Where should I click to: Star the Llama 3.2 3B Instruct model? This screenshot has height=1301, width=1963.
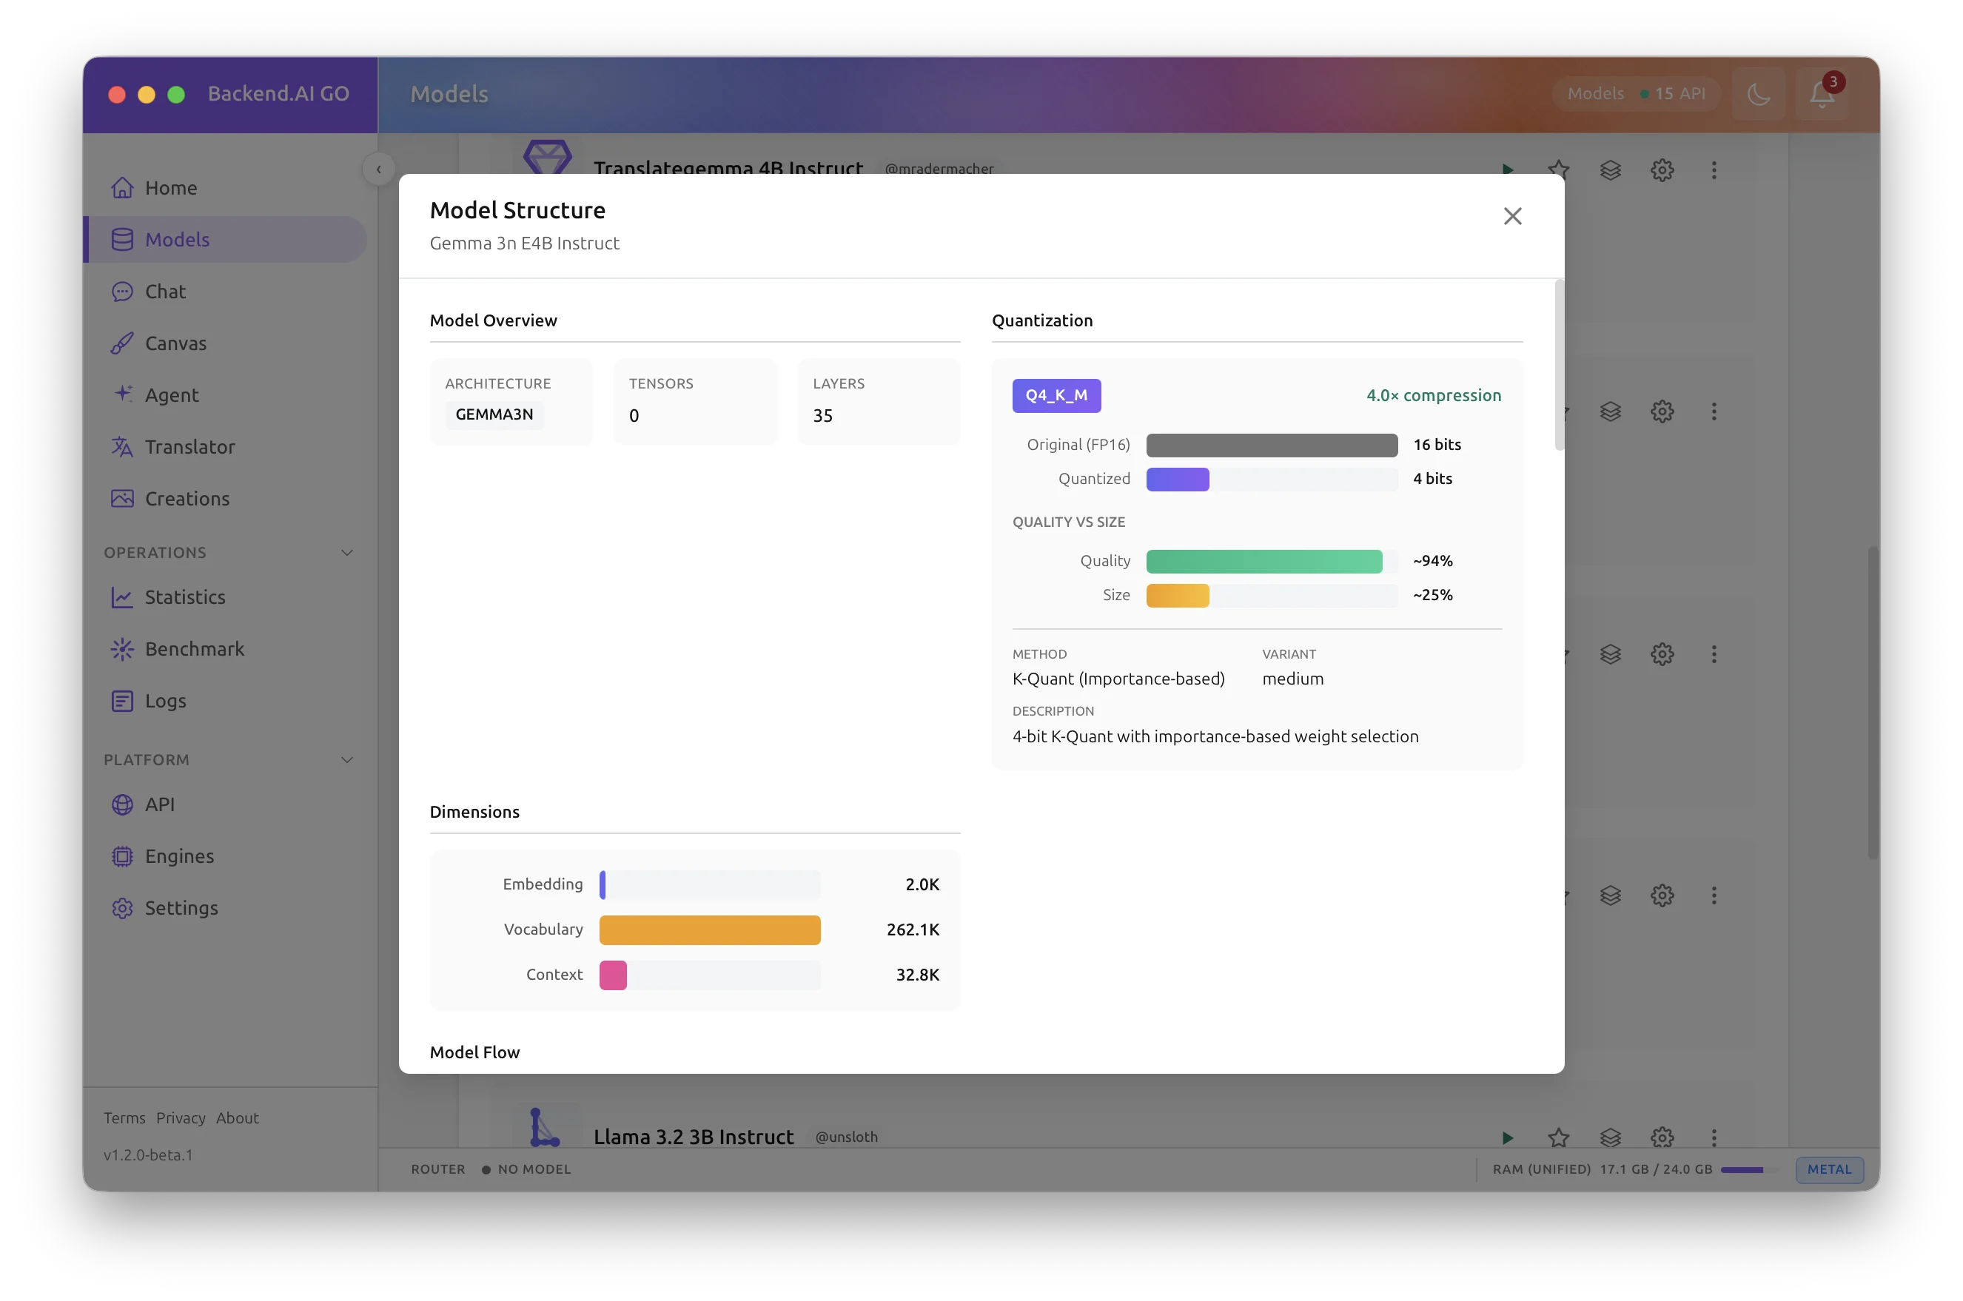click(x=1558, y=1137)
